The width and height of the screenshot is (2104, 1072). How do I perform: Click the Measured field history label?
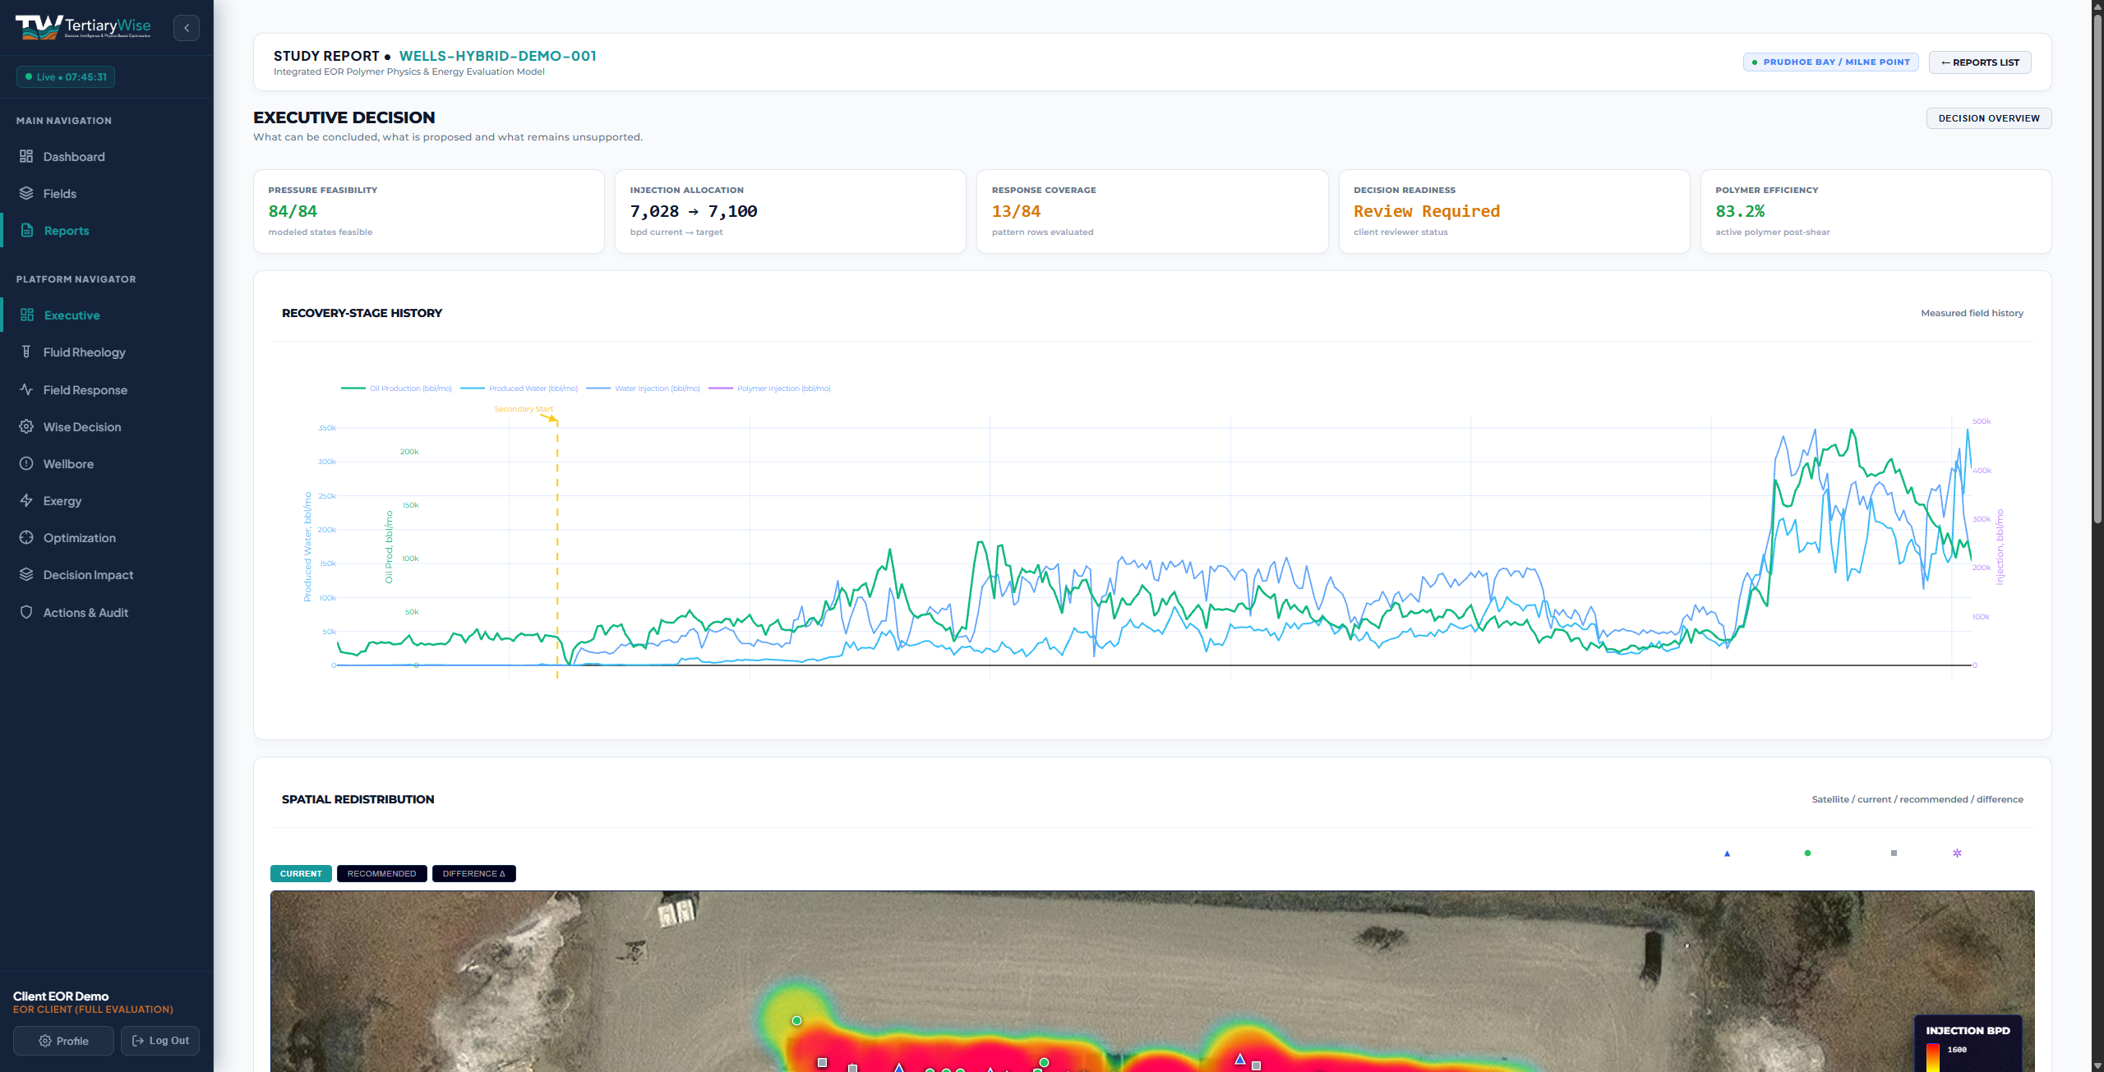[1972, 313]
